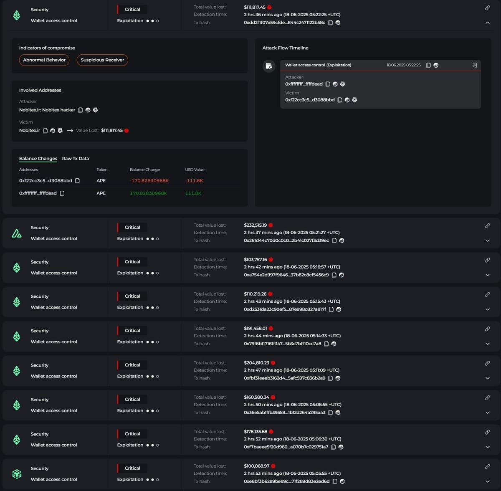The width and height of the screenshot is (501, 491).
Task: Copy the 0x261d44c70d0c0c0 transaction hash
Action: click(334, 240)
